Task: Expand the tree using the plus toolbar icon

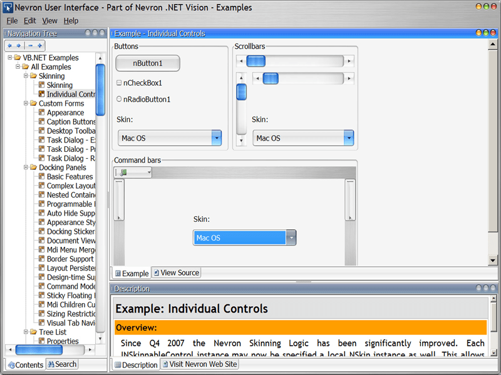Action: [39, 45]
